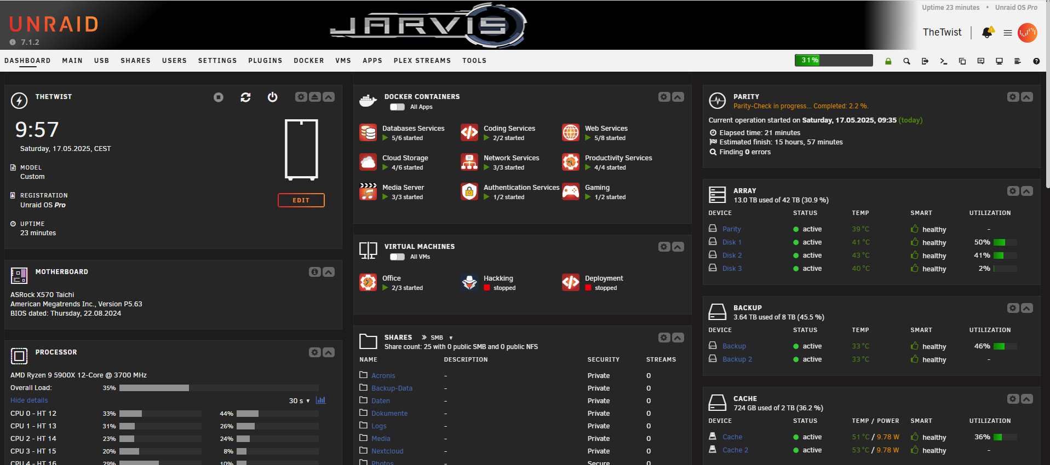The image size is (1050, 465).
Task: Click the Hackking VM icon
Action: click(469, 282)
